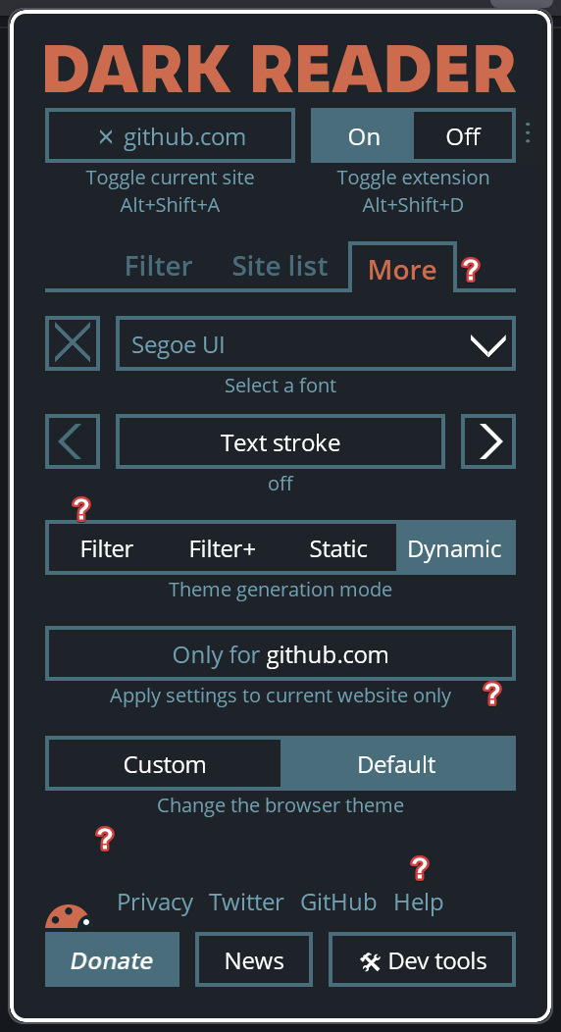Select Static theme generation mode
This screenshot has height=1032, width=561.
(x=338, y=547)
